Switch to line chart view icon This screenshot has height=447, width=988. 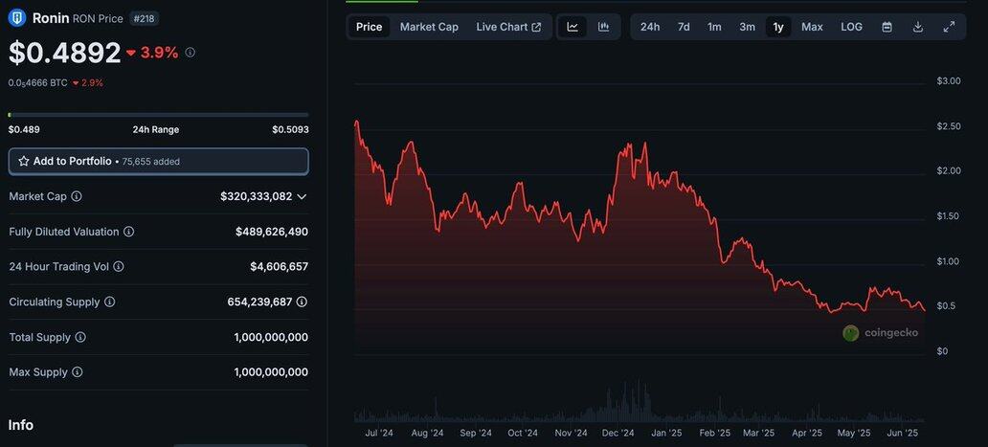click(573, 27)
